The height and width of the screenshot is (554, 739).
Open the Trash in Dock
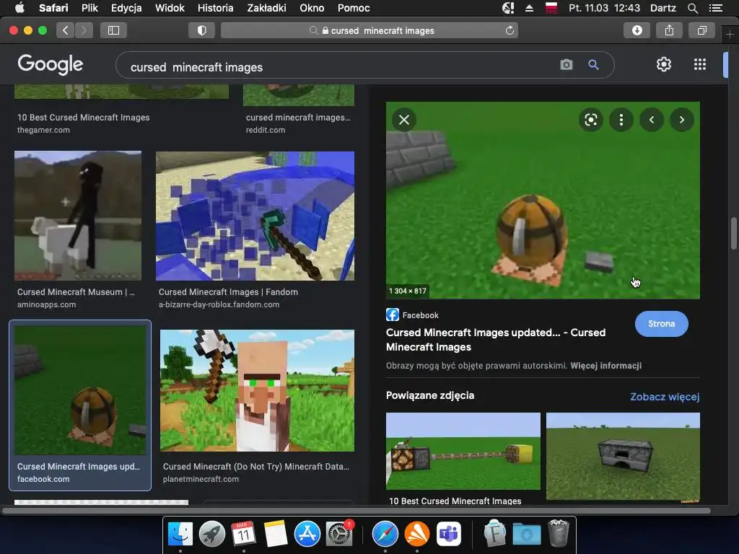point(559,533)
